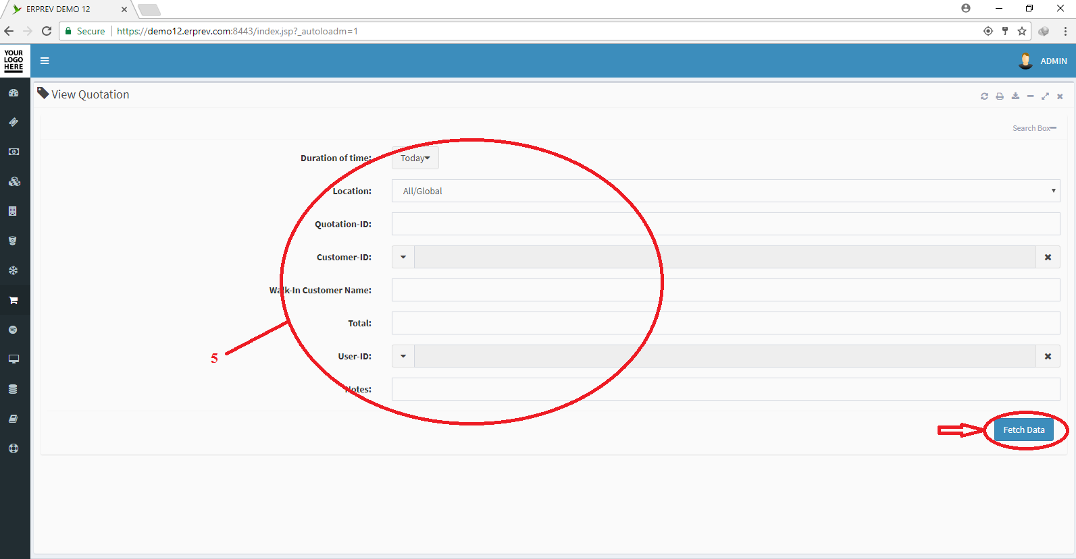The width and height of the screenshot is (1076, 559).
Task: Open the life-ring support sidebar icon
Action: (x=14, y=448)
